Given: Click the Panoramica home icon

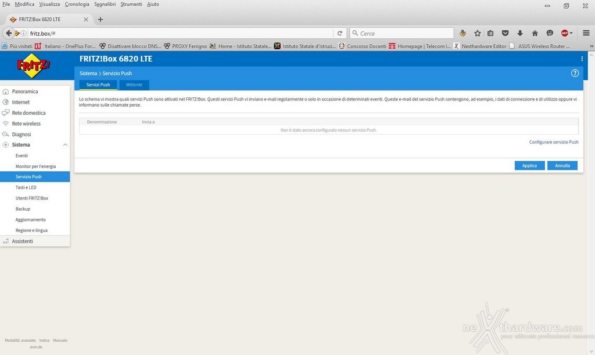Looking at the screenshot, I should point(6,91).
